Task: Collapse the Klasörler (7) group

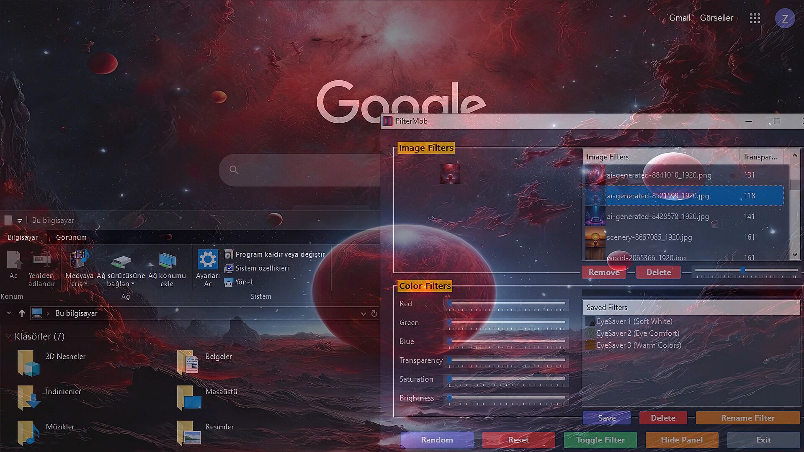Action: pyautogui.click(x=8, y=336)
